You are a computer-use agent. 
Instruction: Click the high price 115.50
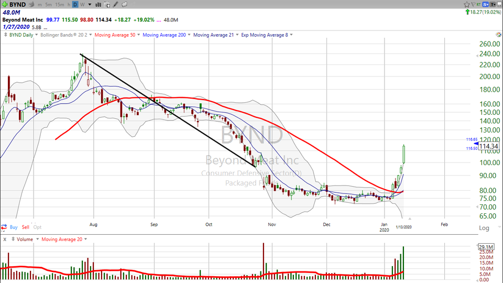pos(70,20)
